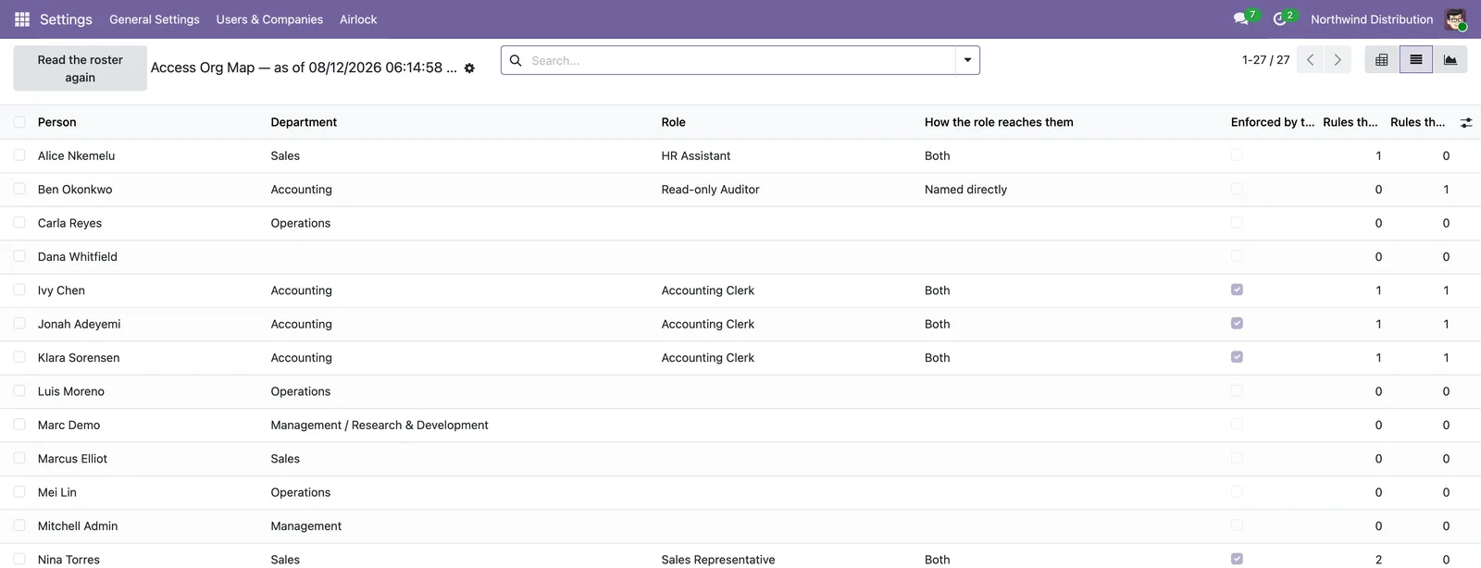
Task: Switch to graph view
Action: tap(1450, 60)
